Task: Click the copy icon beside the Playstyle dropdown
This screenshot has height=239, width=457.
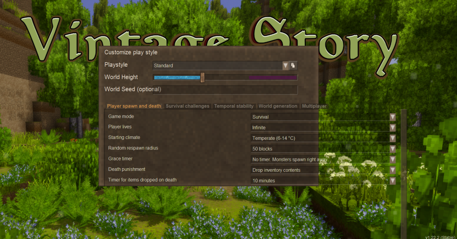Action: 293,66
